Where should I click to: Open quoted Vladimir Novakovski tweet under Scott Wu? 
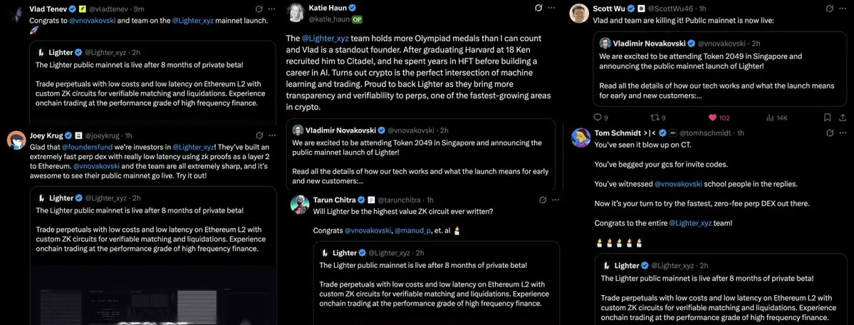click(721, 71)
